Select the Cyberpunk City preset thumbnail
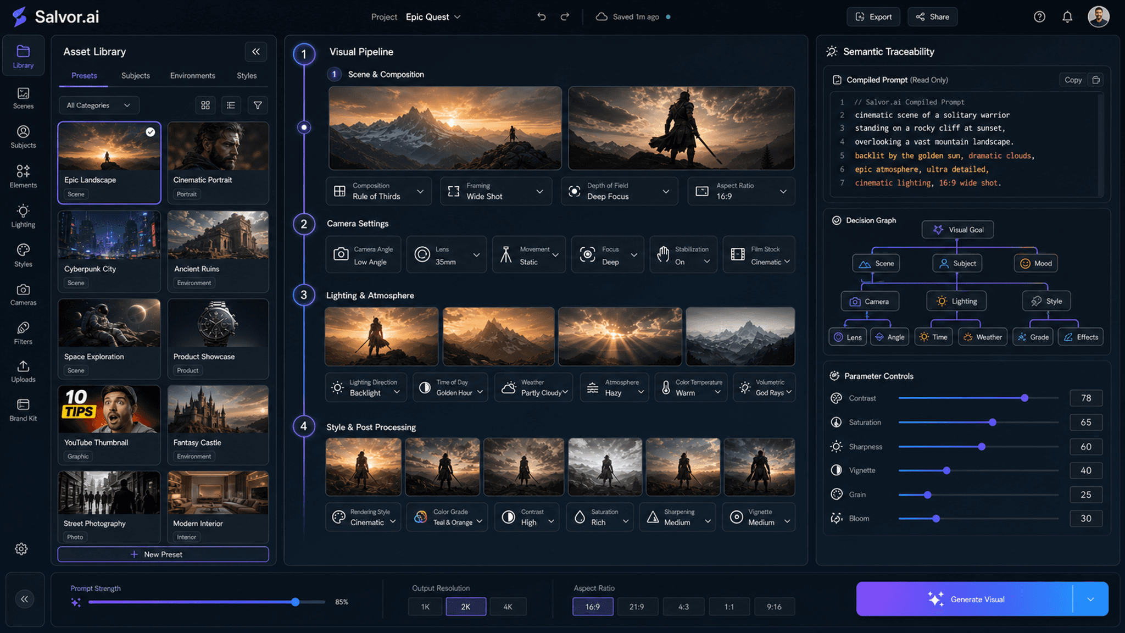1125x633 pixels. tap(109, 235)
